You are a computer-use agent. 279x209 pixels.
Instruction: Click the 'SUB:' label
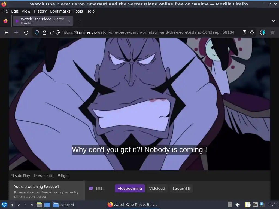pyautogui.click(x=99, y=188)
